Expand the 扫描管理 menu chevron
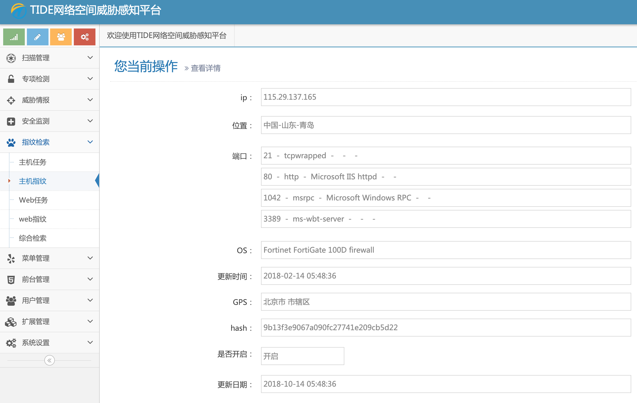The height and width of the screenshot is (403, 637). pyautogui.click(x=90, y=58)
